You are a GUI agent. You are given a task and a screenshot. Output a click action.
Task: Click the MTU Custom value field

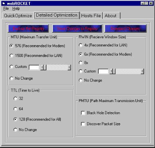pos(34,67)
